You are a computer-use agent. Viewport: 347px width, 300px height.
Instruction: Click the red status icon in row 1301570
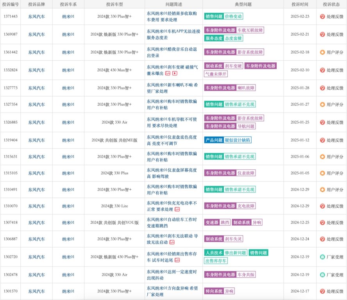point(322,291)
